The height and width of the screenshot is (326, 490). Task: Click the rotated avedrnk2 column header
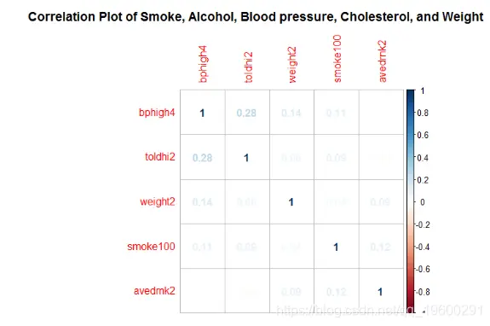[x=382, y=61]
